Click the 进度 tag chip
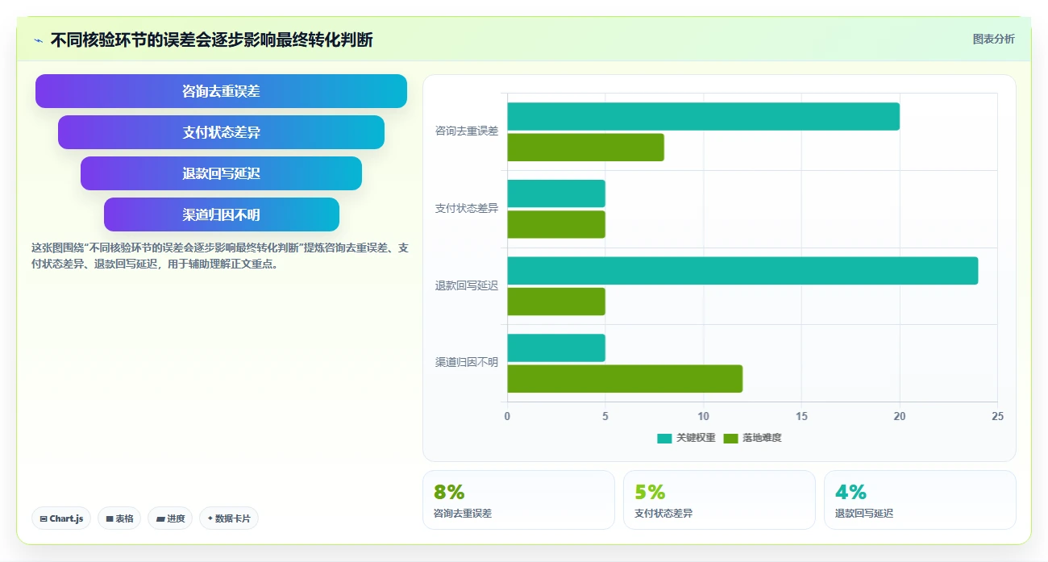This screenshot has width=1048, height=562. tap(170, 518)
